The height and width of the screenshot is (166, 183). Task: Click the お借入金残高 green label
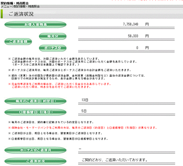pyautogui.click(x=35, y=24)
